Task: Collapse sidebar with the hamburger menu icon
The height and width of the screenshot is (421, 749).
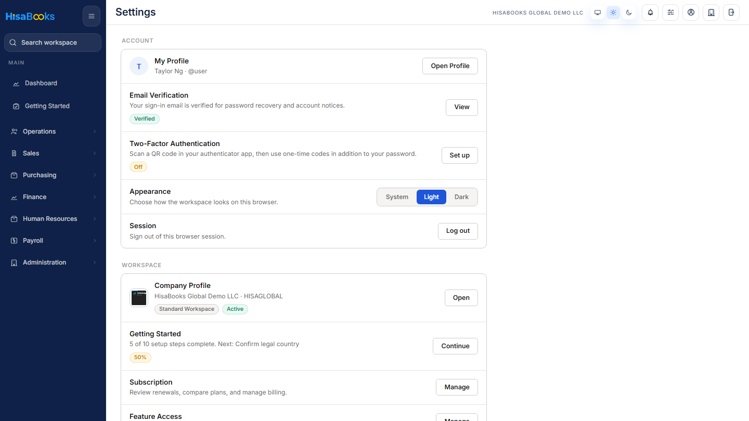Action: click(x=92, y=16)
